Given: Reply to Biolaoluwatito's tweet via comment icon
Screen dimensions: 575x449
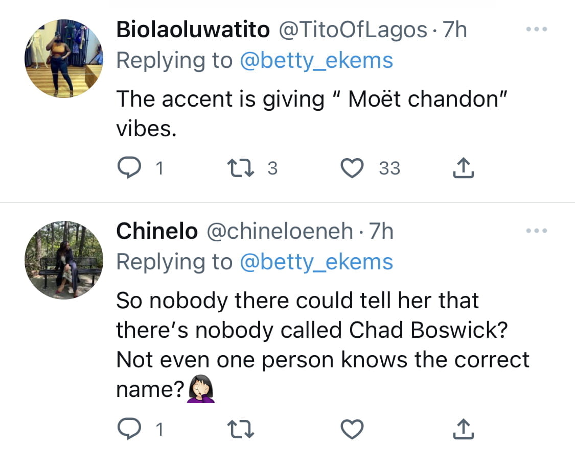Looking at the screenshot, I should [129, 167].
